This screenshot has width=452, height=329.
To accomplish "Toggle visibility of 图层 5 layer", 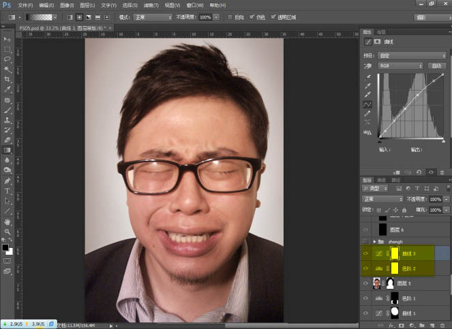I will coord(365,283).
